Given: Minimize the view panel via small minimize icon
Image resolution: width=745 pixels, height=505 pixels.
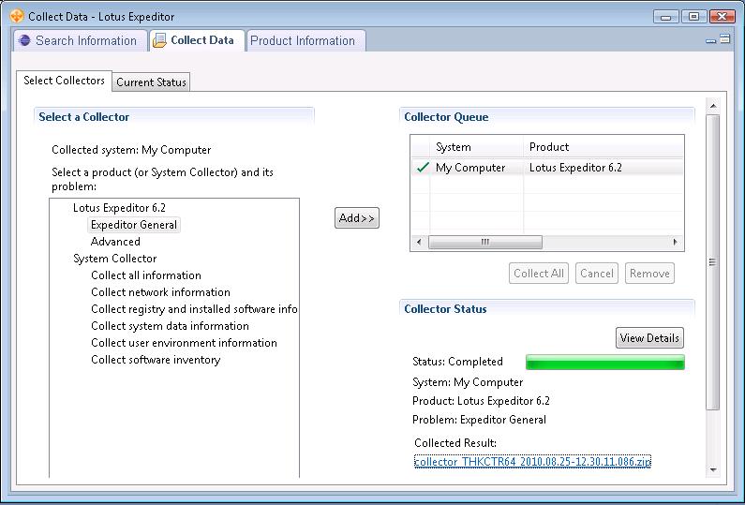Looking at the screenshot, I should [x=710, y=41].
